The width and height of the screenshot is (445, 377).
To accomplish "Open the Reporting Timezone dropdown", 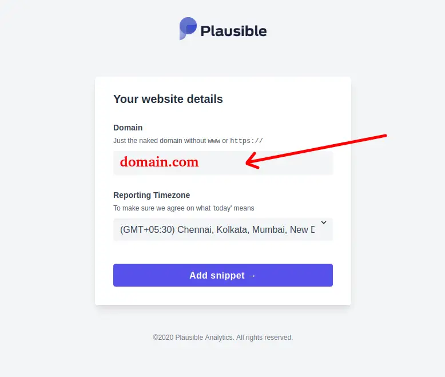I will [x=223, y=229].
